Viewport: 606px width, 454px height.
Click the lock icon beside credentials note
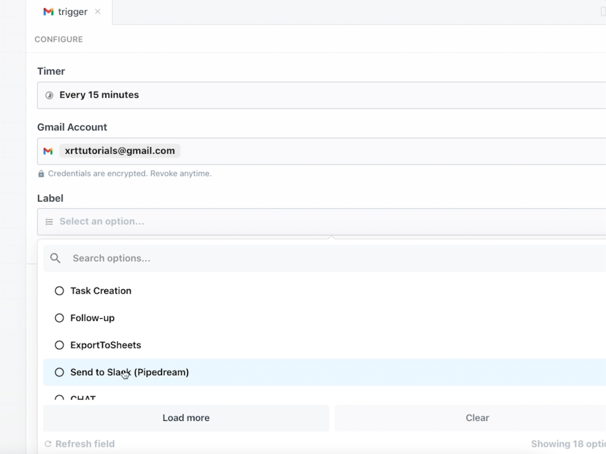coord(41,174)
